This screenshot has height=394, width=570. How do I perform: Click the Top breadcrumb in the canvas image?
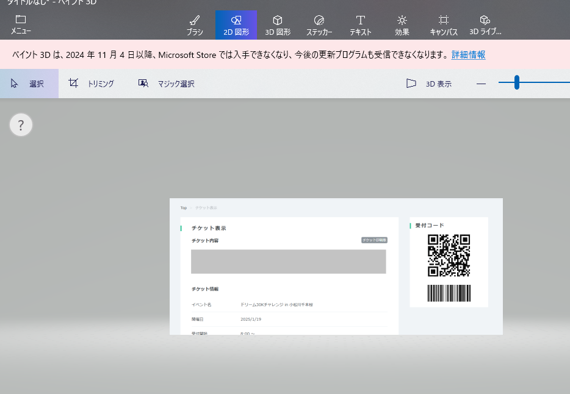pos(184,208)
